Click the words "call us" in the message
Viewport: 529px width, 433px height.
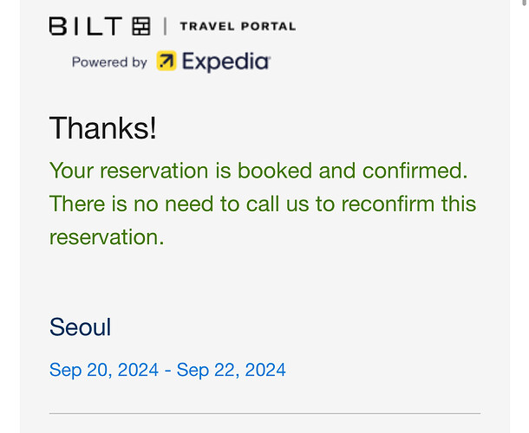(x=291, y=204)
